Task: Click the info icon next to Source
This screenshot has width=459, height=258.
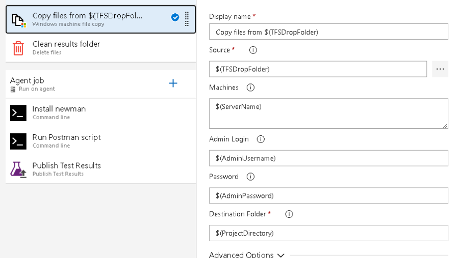Action: [253, 50]
